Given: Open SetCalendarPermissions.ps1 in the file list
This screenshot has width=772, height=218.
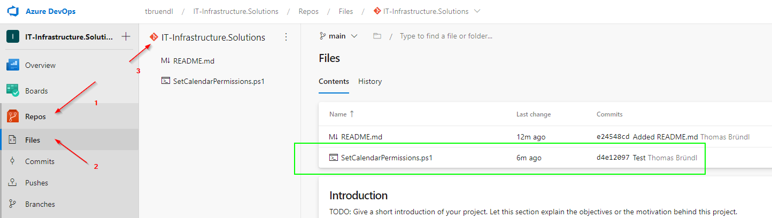Looking at the screenshot, I should (387, 158).
